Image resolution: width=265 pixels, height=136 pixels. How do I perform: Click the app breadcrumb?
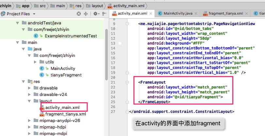23,6
